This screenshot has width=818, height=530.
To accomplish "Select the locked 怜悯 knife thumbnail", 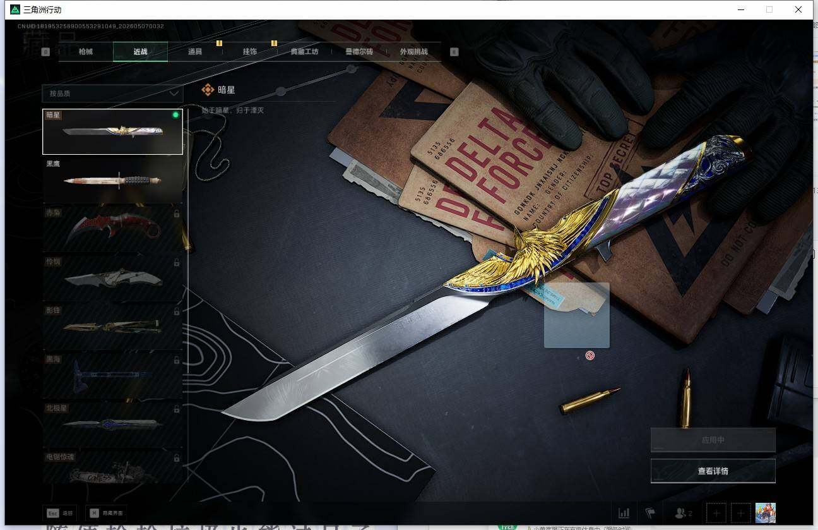I will (113, 279).
